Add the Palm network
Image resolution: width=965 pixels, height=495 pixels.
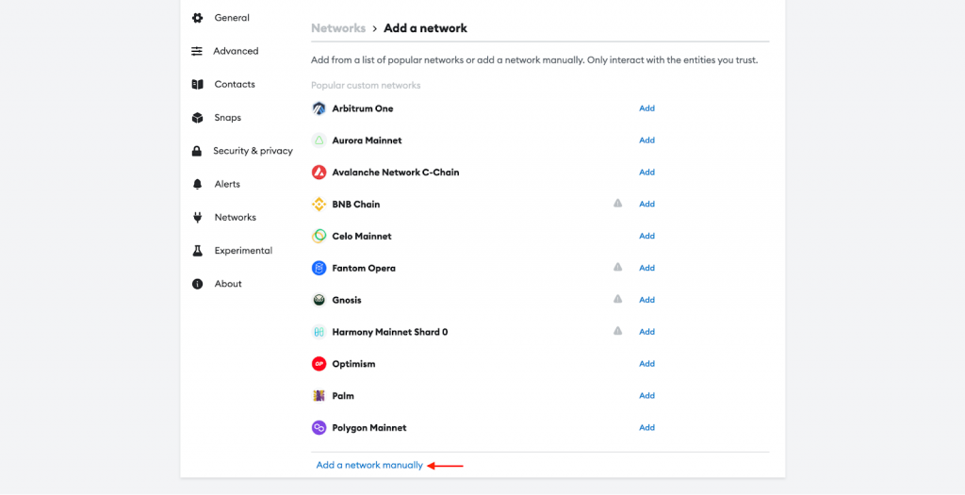(x=646, y=396)
